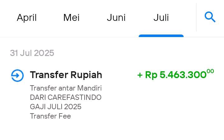Open the Transfer Rupiah transaction title

[x=66, y=75]
